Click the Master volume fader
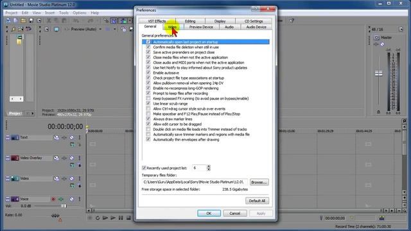 click(x=378, y=74)
